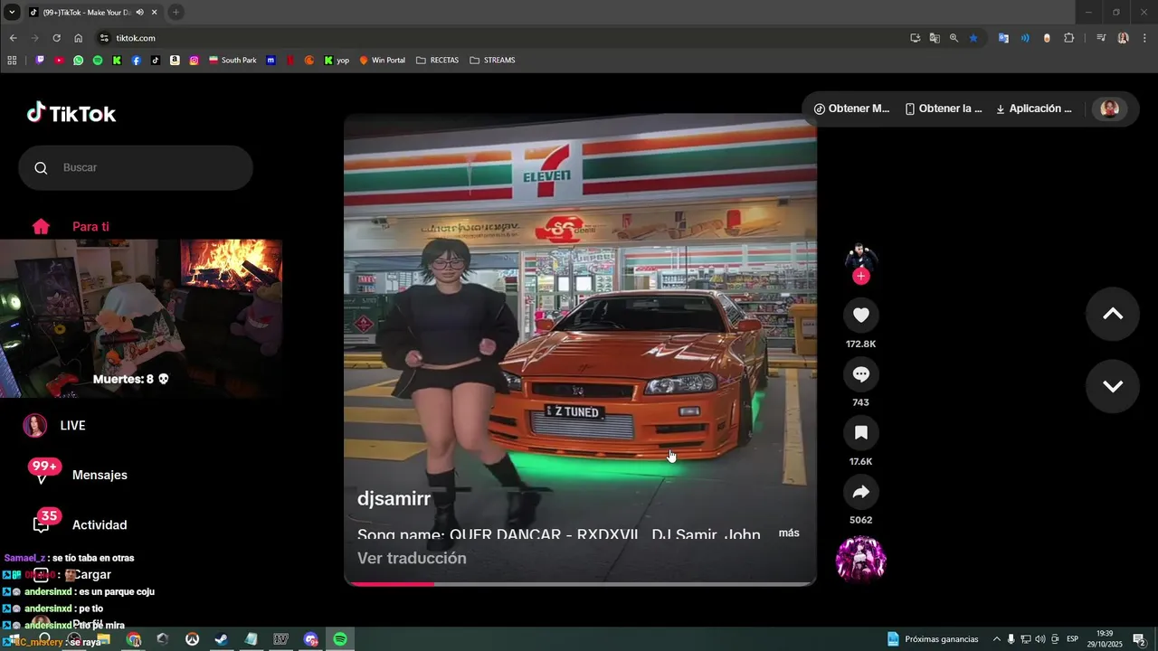Open the Chrome three-dot menu

(x=1145, y=38)
